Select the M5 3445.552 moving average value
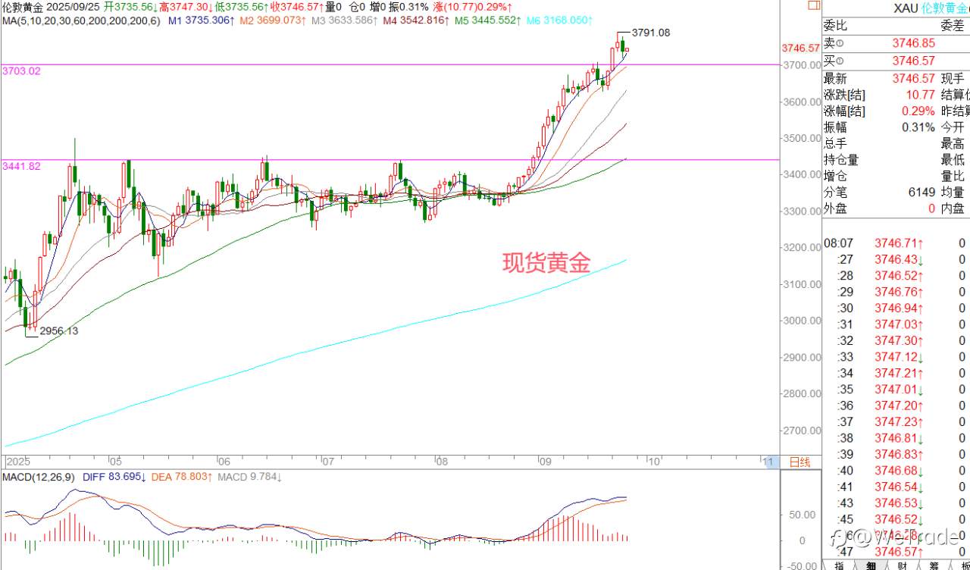This screenshot has width=970, height=570. coord(487,20)
